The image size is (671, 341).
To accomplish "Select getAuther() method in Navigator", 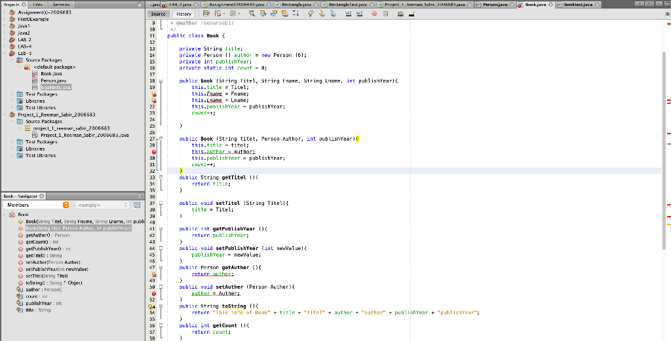I will point(47,235).
